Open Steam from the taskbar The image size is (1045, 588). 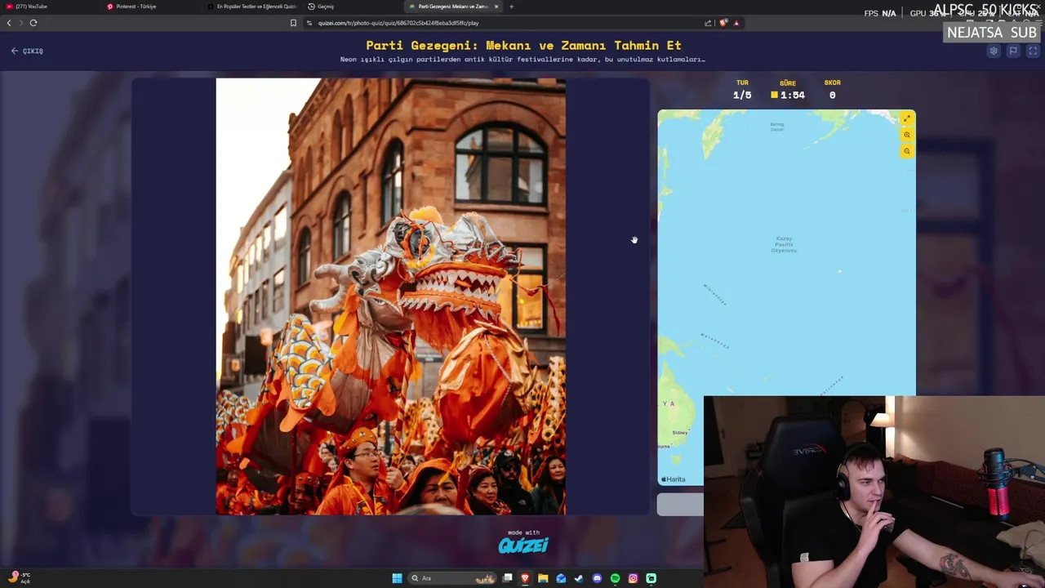[x=579, y=578]
